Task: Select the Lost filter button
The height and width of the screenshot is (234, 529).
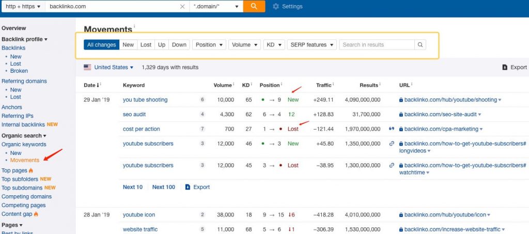Action: (146, 45)
